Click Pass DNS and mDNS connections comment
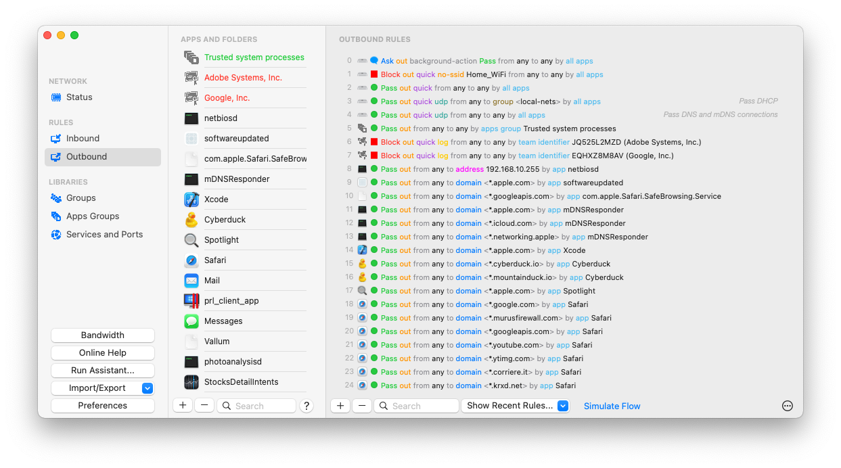 721,114
